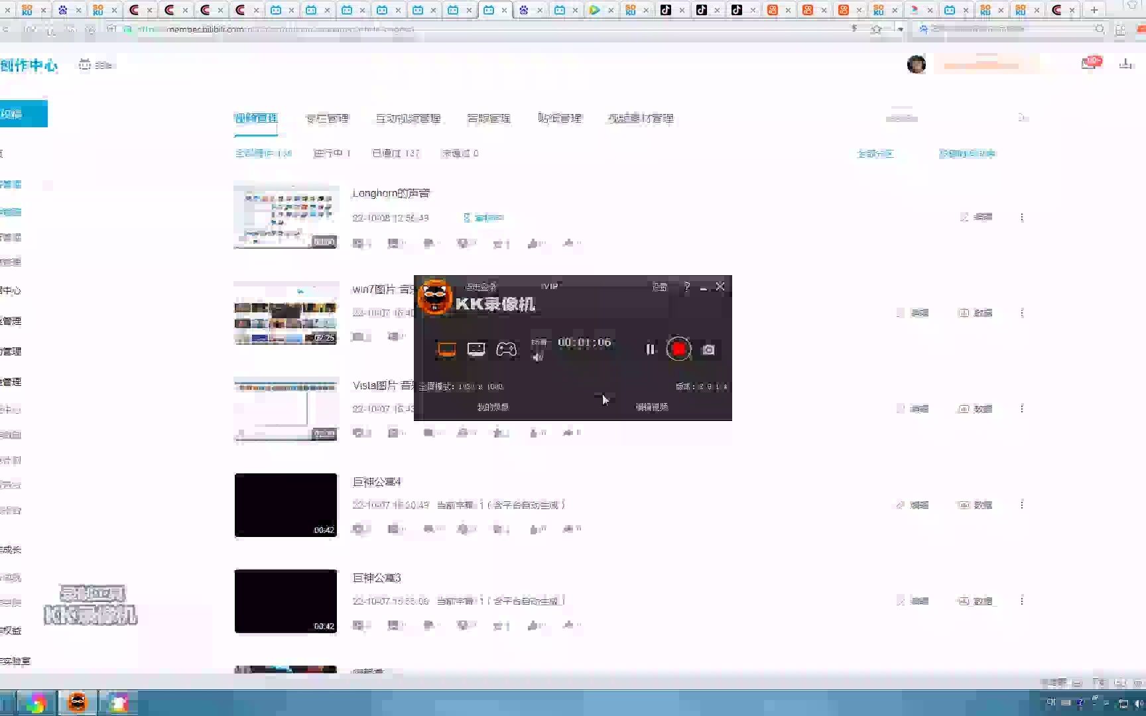The height and width of the screenshot is (716, 1146).
Task: Click the 创作中心 logo
Action: pyautogui.click(x=29, y=65)
